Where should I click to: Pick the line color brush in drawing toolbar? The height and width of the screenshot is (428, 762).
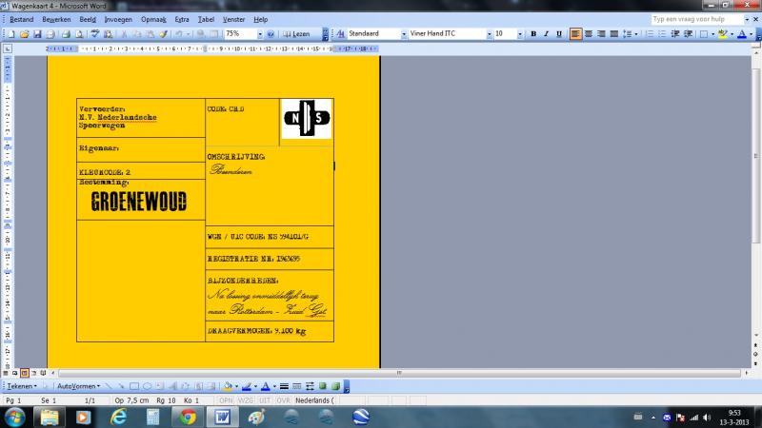pyautogui.click(x=247, y=386)
